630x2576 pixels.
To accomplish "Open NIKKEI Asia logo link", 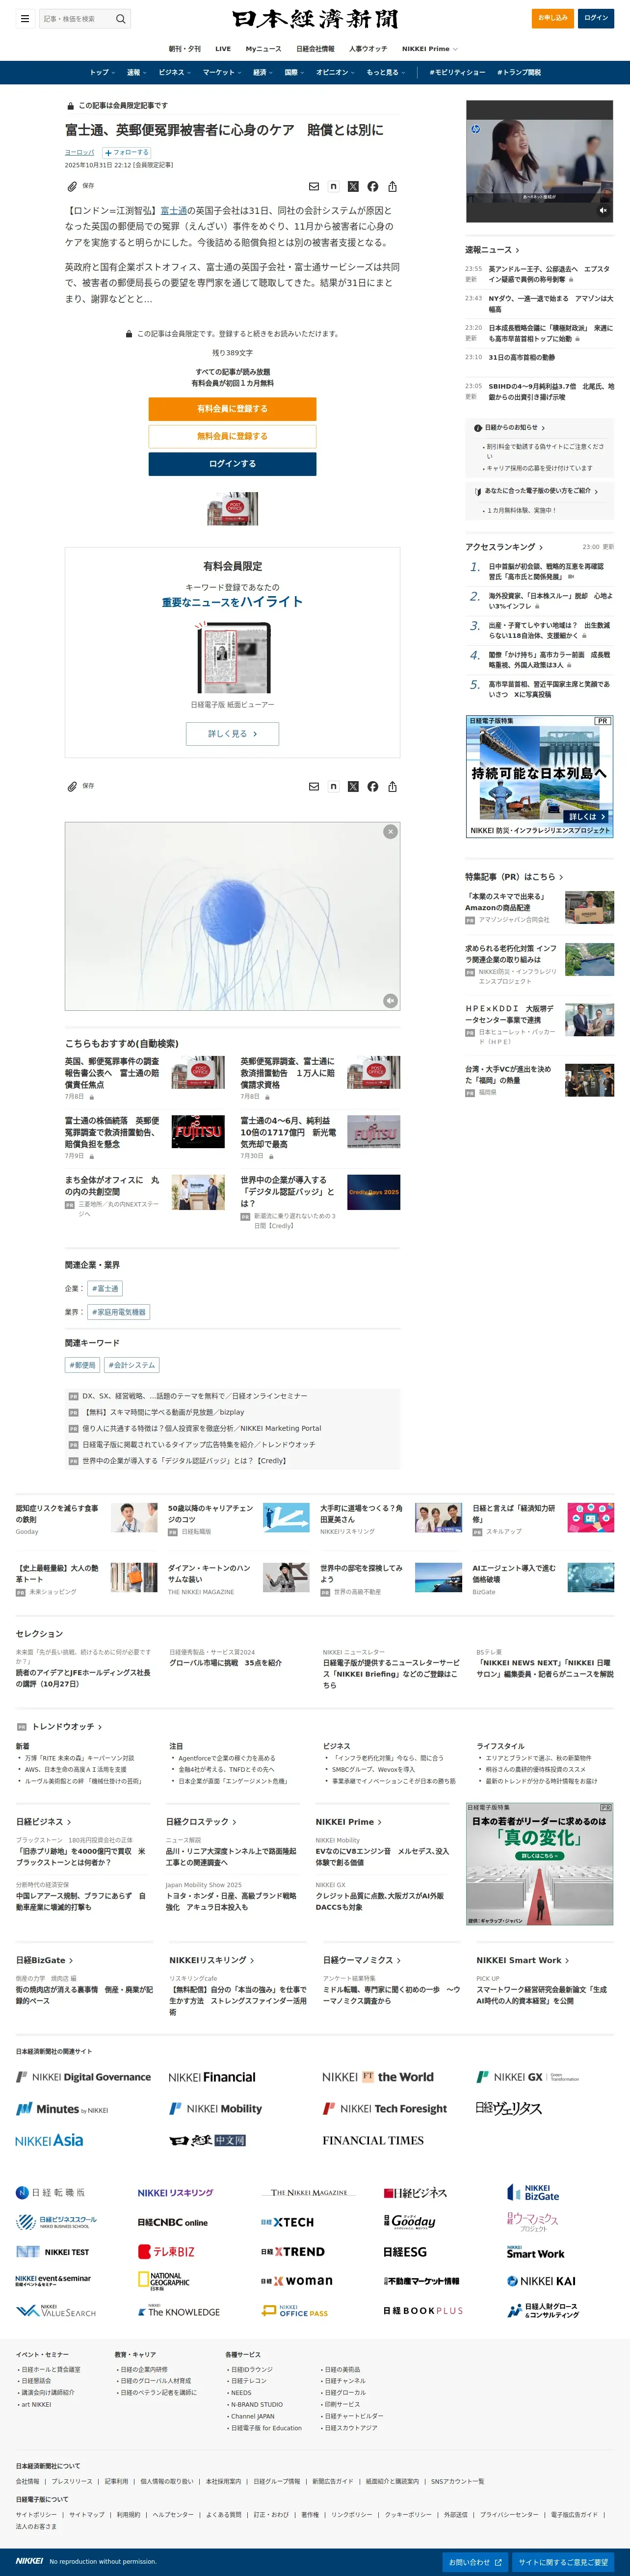I will point(49,2139).
